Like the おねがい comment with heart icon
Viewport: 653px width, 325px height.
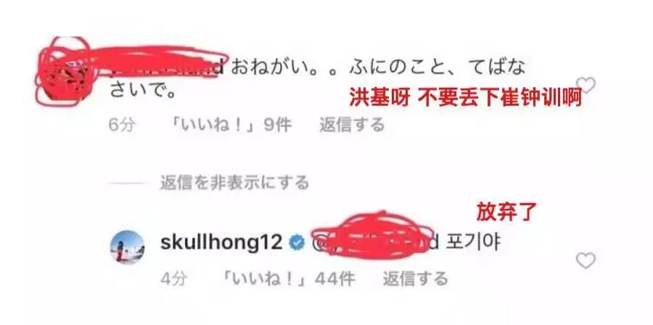pos(586,86)
